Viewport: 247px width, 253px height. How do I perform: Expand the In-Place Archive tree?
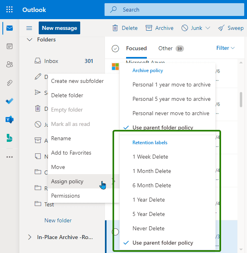coord(30,237)
